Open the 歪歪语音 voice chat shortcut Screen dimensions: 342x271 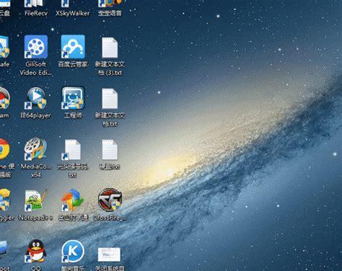click(x=110, y=7)
